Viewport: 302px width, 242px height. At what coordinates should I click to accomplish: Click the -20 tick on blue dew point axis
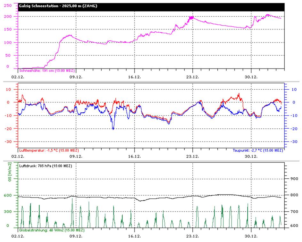click(294, 129)
